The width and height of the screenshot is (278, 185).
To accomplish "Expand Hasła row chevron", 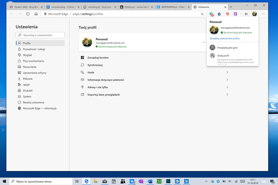I will pyautogui.click(x=227, y=72).
